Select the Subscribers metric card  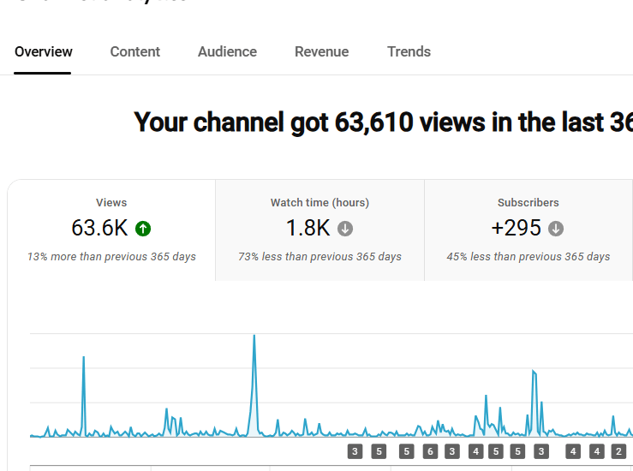(528, 230)
